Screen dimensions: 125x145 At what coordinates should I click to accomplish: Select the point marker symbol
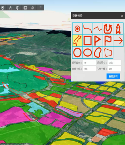click(77, 29)
